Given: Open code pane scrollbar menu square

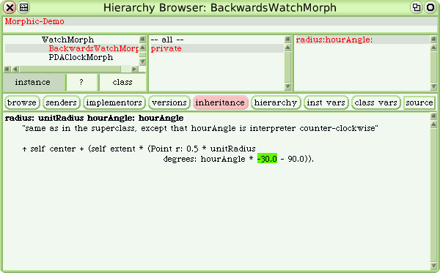Looking at the screenshot, I should click(x=433, y=116).
